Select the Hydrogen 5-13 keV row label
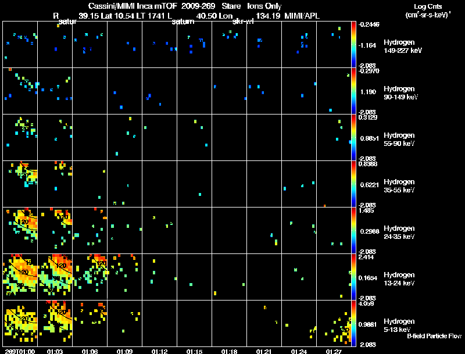This screenshot has width=465, height=354. click(399, 326)
